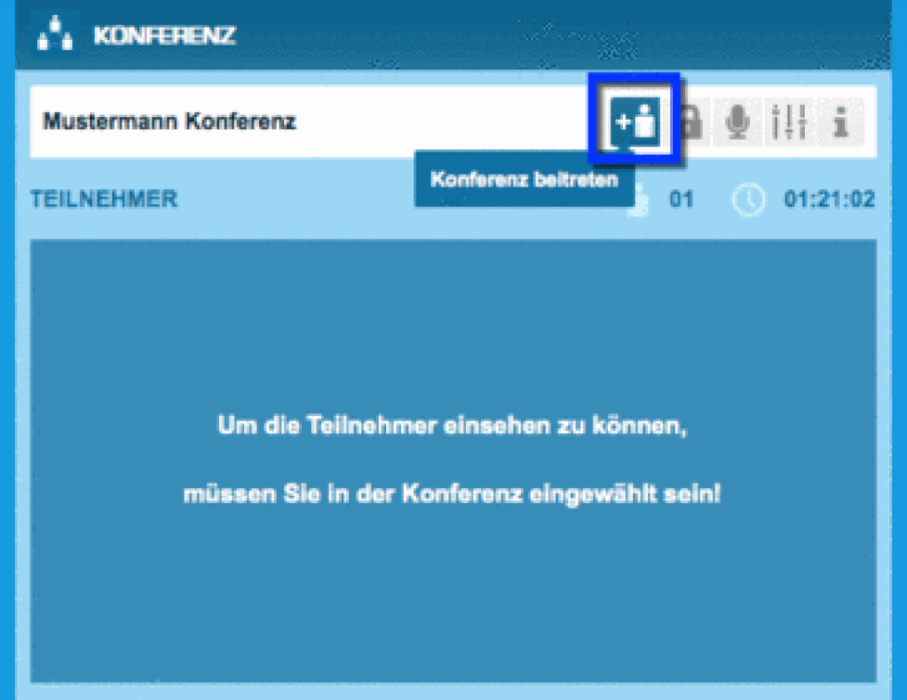Click the Teilnehmer einsehen message line
This screenshot has height=700, width=907.
coord(452,426)
